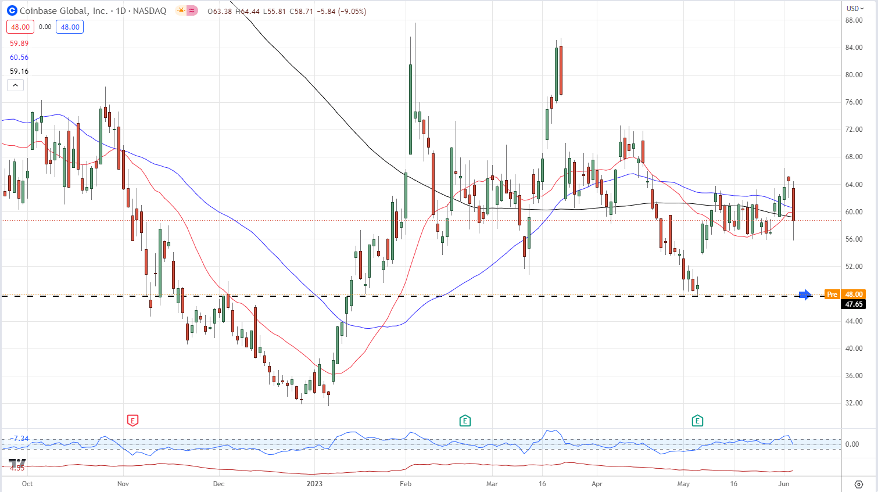878x492 pixels.
Task: Click the 88.00 price axis label
Action: 854,20
